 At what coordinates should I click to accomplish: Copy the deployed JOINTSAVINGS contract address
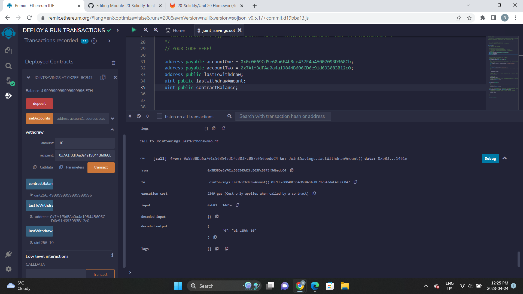point(103,77)
